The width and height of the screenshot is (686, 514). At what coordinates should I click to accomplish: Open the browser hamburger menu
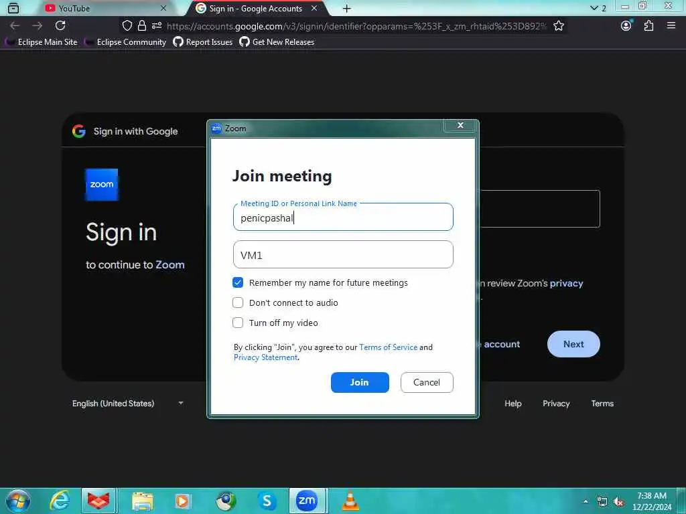click(x=671, y=26)
